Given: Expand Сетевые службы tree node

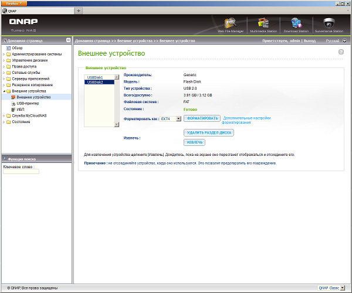Looking at the screenshot, I should [4, 73].
